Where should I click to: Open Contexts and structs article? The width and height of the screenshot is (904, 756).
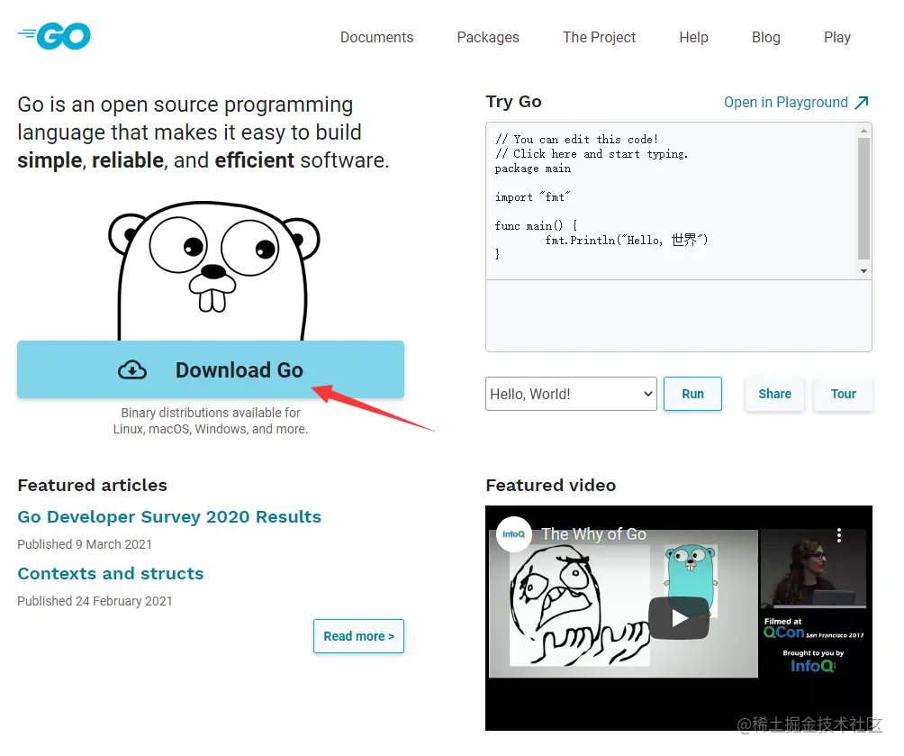[111, 573]
